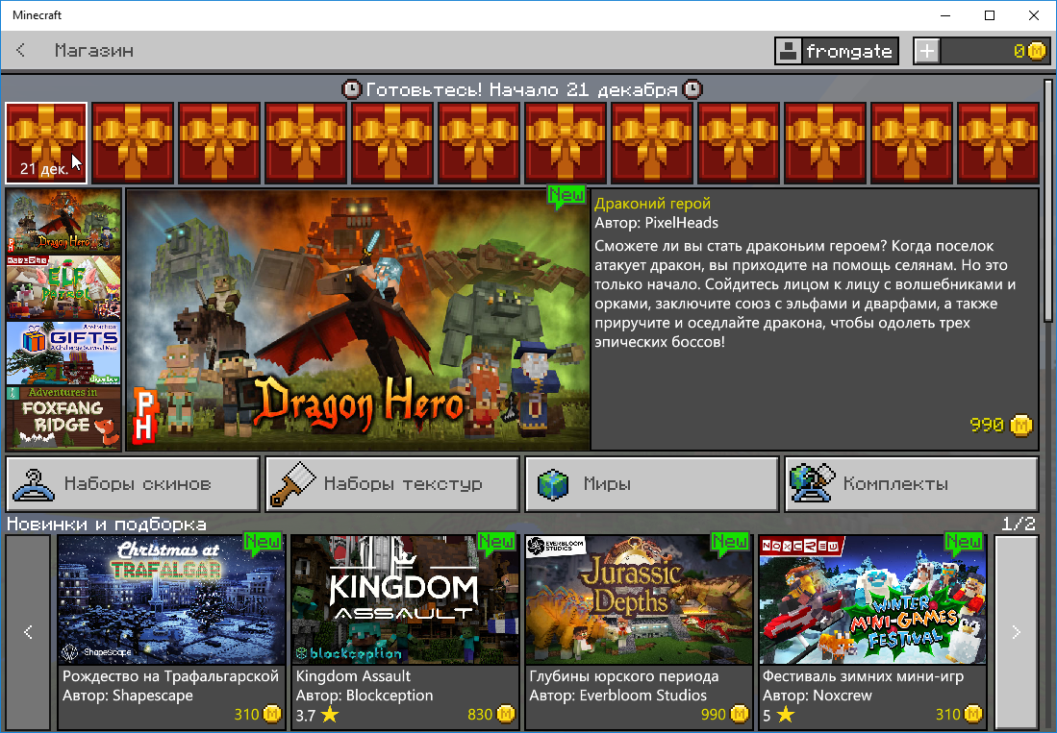1057x733 pixels.
Task: Click the coin icon in the balance display
Action: pos(1036,51)
